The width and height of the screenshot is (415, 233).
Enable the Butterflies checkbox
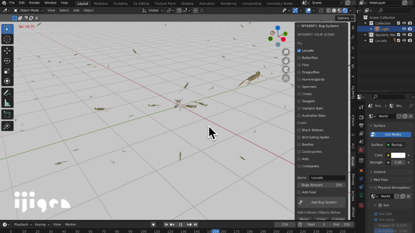(x=299, y=57)
